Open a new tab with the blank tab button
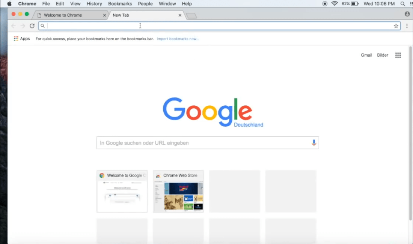413x244 pixels. click(x=191, y=16)
